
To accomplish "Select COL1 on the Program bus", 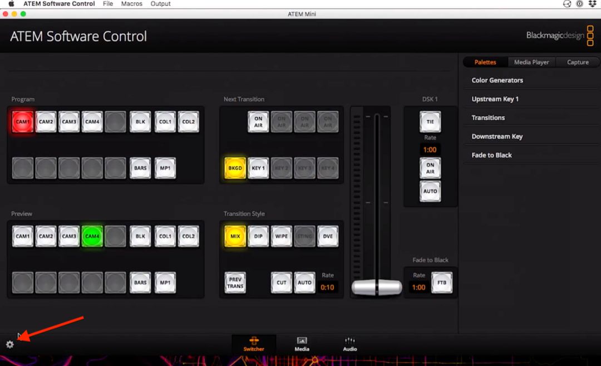I will coord(165,121).
